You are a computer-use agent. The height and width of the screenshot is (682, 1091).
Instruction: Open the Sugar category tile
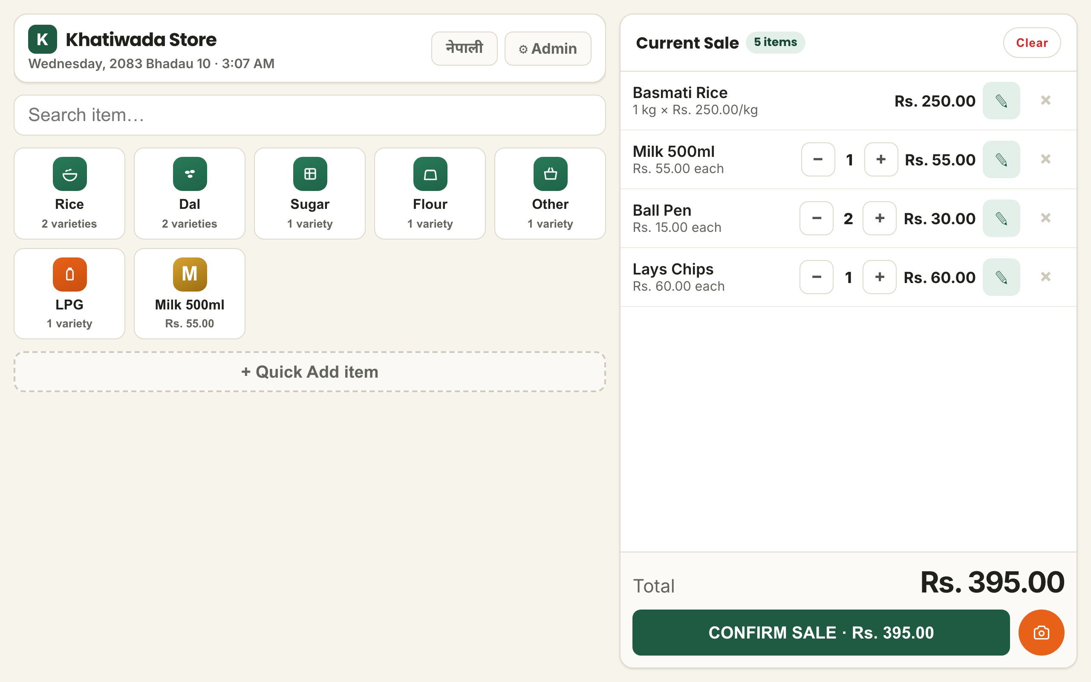pyautogui.click(x=310, y=194)
